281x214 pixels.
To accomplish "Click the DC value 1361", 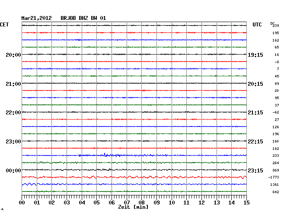I will (x=275, y=185).
